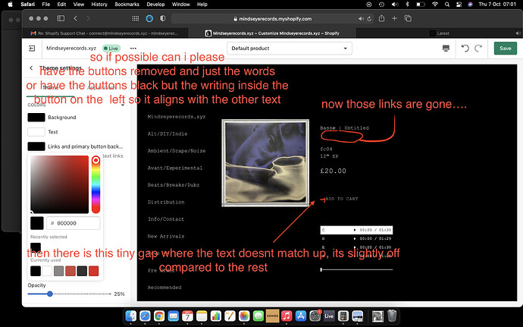Click the blue circular extension icon in toolbar
523x327 pixels.
point(149,18)
